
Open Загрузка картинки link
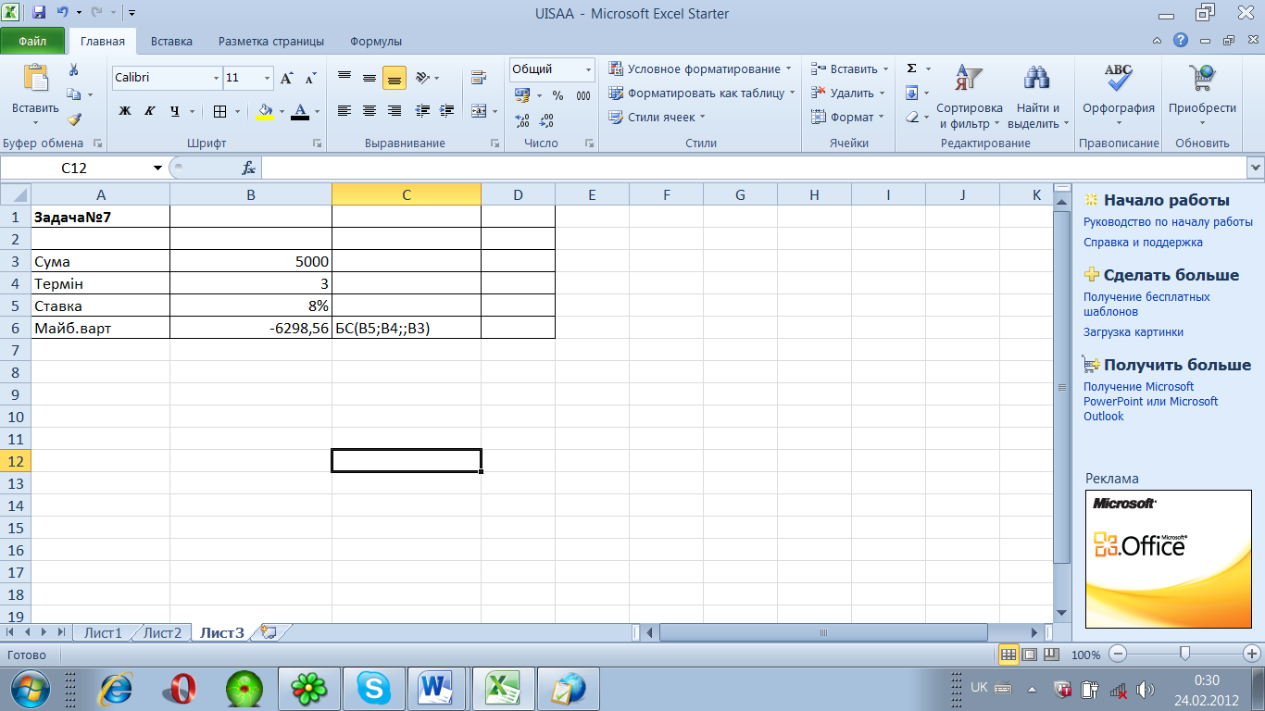tap(1133, 332)
